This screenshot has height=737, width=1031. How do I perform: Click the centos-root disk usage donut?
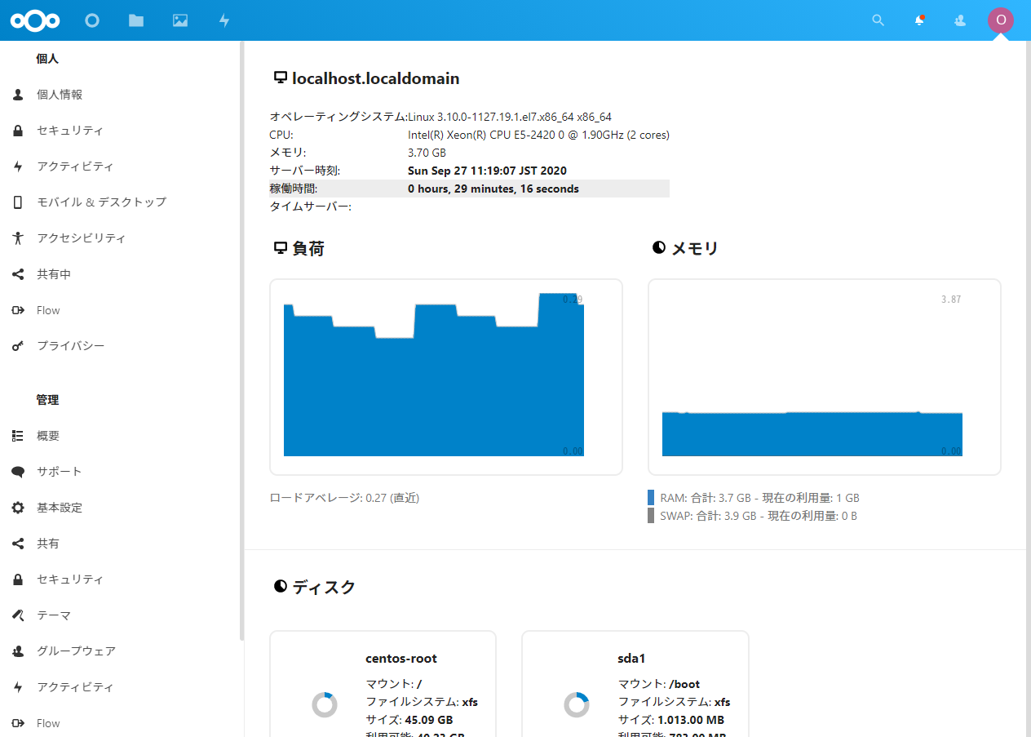point(325,704)
